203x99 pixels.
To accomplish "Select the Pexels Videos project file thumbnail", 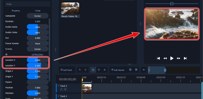I will 70,9.
